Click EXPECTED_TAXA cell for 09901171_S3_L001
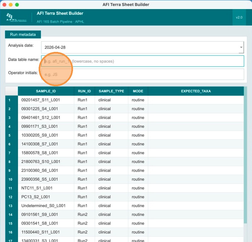 196,127
